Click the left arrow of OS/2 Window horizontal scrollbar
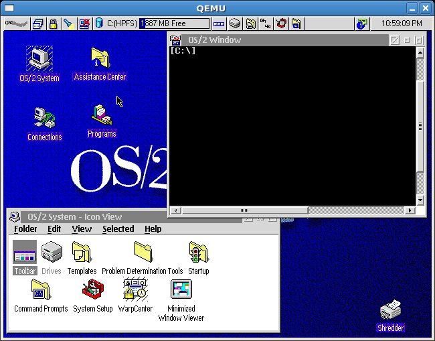435x341 pixels. (176, 210)
